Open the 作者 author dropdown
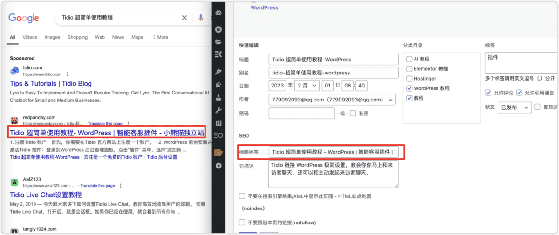The image size is (559, 235). (x=332, y=100)
